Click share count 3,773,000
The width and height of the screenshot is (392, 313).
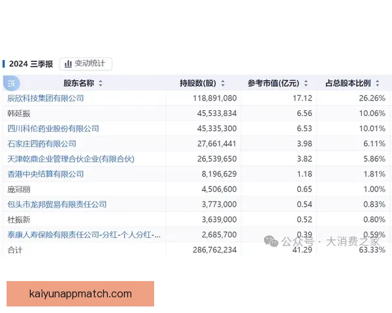pos(219,204)
